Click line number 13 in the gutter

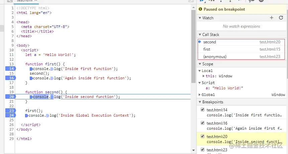point(11,64)
